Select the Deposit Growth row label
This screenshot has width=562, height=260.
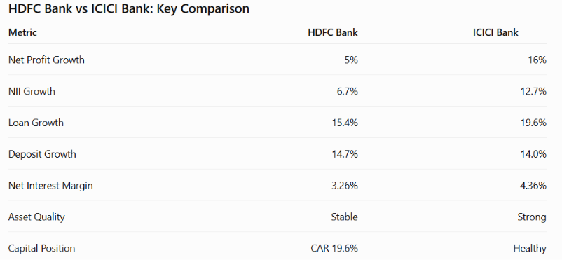42,154
